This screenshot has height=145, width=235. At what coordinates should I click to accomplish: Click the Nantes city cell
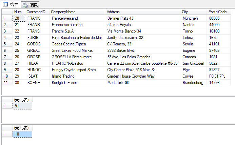point(193,25)
